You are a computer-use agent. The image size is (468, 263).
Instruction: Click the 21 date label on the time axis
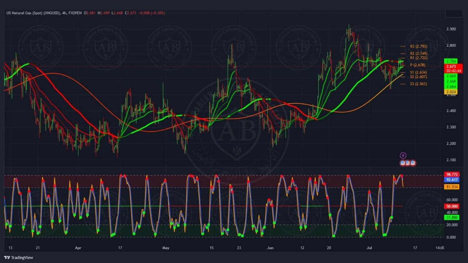point(38,248)
